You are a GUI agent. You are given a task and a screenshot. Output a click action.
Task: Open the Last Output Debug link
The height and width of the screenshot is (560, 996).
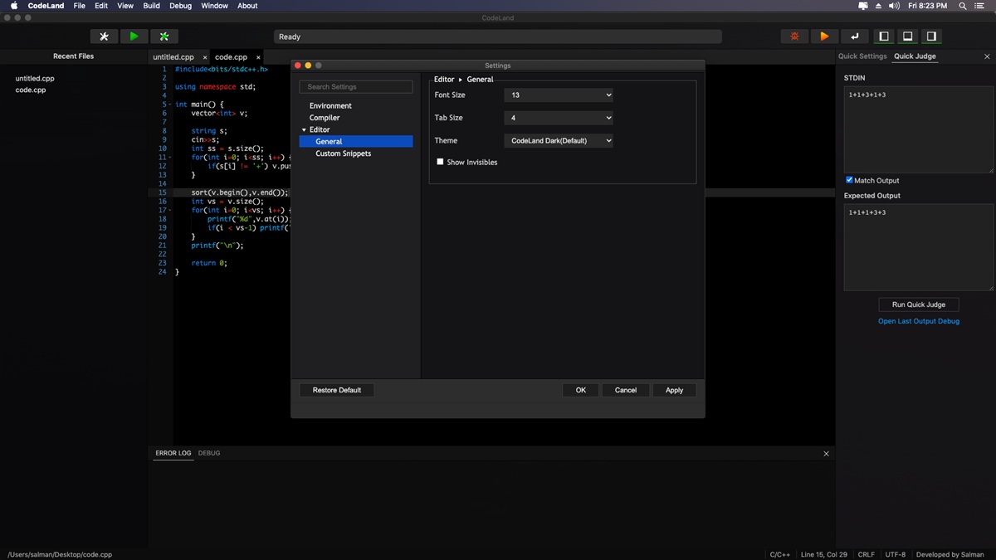coord(919,321)
